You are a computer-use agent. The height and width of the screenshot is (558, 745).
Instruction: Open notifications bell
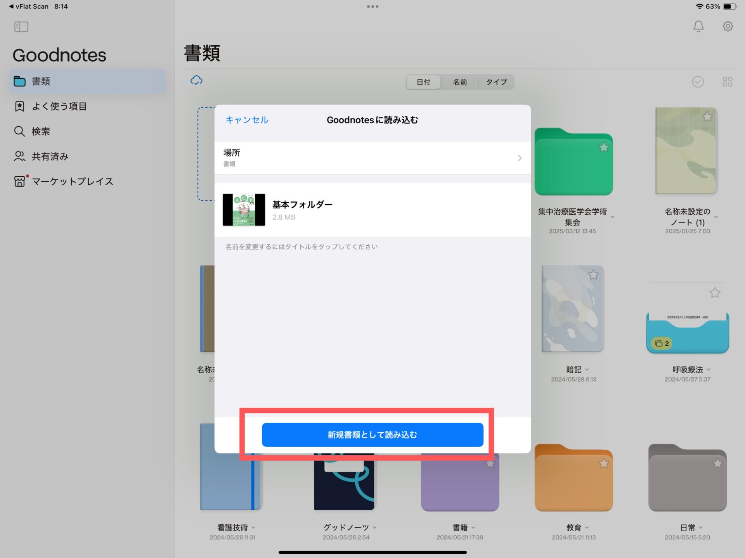[698, 26]
